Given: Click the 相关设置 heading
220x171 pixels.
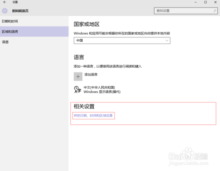Looking at the screenshot, I should [84, 106].
